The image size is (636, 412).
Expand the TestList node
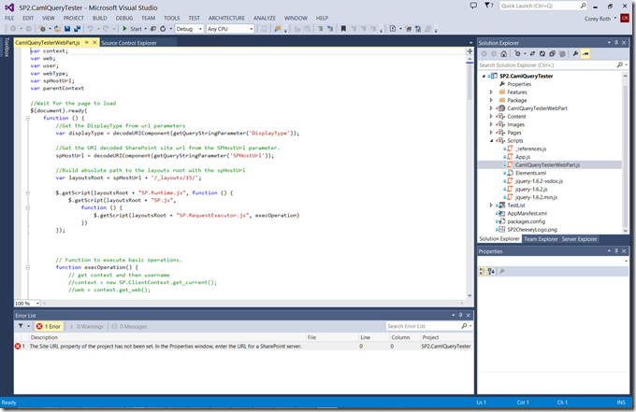pos(491,206)
